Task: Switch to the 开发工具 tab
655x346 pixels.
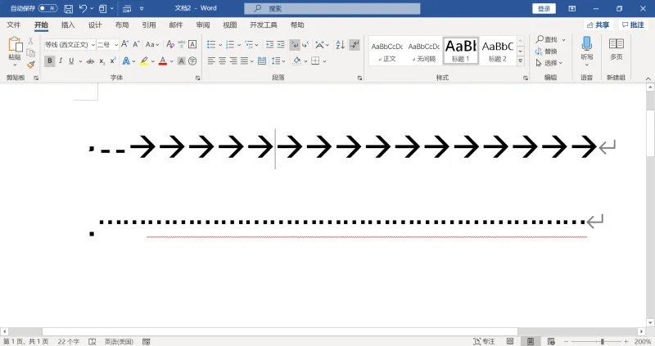Action: [x=263, y=25]
